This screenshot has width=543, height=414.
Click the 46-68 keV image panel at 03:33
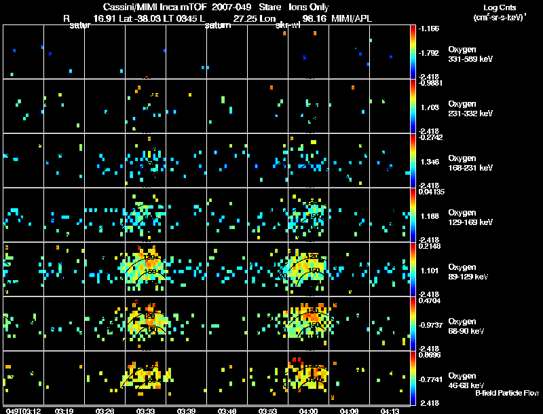coord(145,378)
